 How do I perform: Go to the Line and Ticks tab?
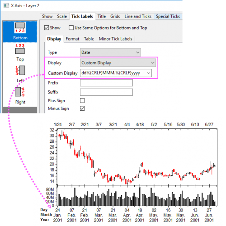tap(138, 16)
